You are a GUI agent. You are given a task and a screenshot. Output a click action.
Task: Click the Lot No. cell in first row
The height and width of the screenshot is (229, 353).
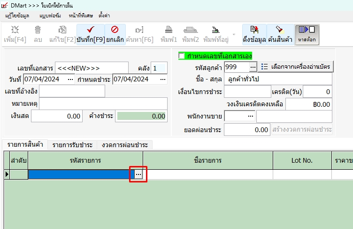tap(302, 174)
